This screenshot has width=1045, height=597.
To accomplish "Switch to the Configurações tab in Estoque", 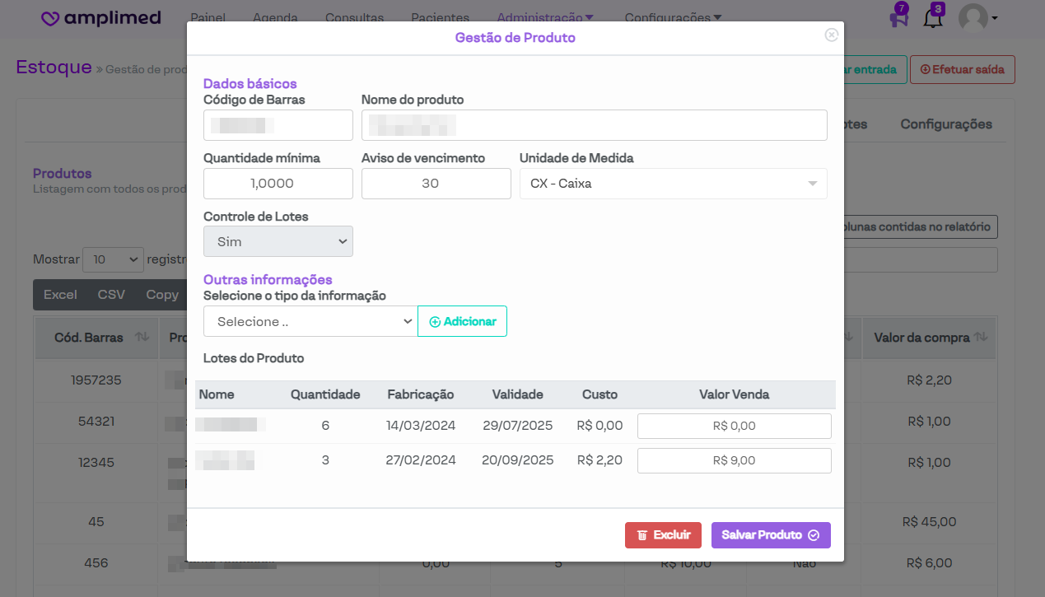I will (x=945, y=124).
